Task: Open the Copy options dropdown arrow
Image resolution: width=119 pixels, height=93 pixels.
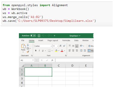Action: 30,48
